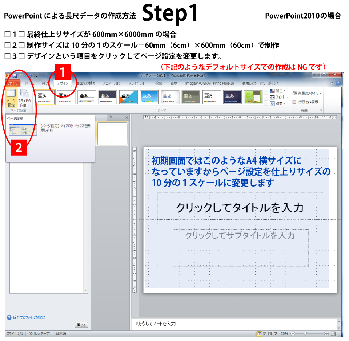Switch to the アニメーション (Animations) tab

[x=112, y=83]
